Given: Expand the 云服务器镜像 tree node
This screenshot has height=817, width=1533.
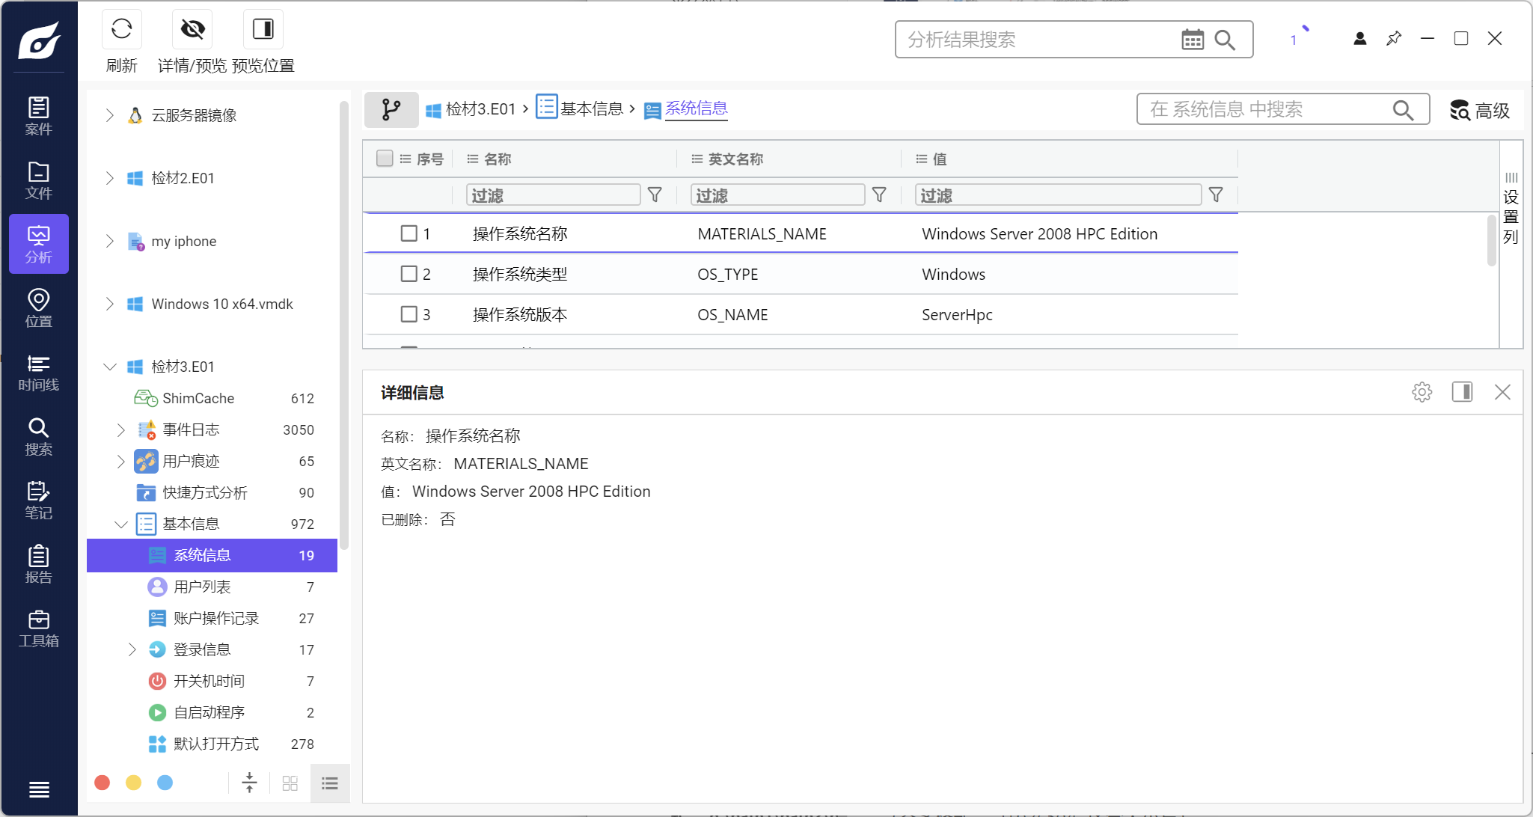Looking at the screenshot, I should (x=109, y=115).
